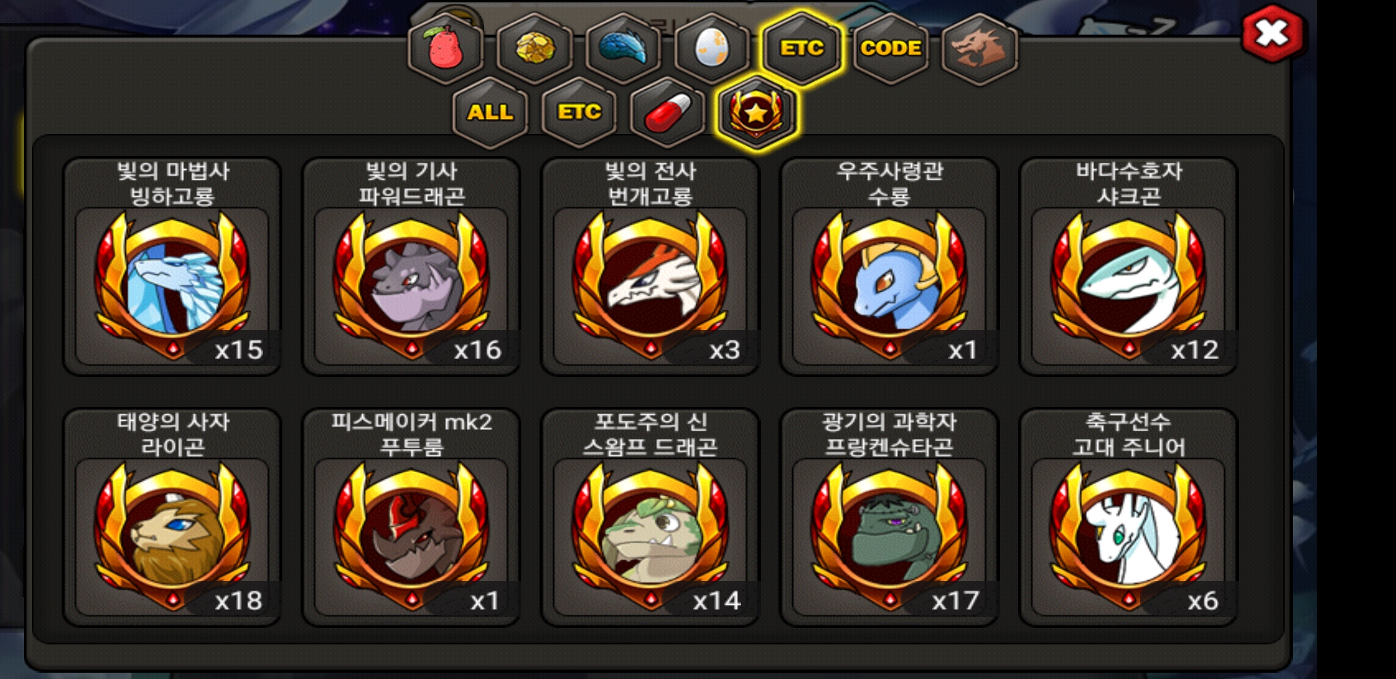Open the fruit food category tab
This screenshot has height=679, width=1396.
(445, 48)
